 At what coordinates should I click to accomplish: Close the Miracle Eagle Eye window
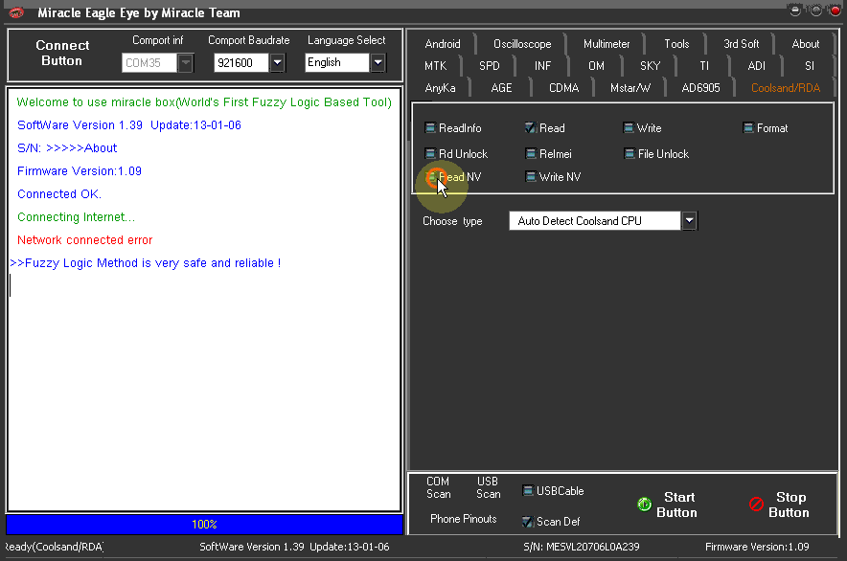(x=836, y=11)
